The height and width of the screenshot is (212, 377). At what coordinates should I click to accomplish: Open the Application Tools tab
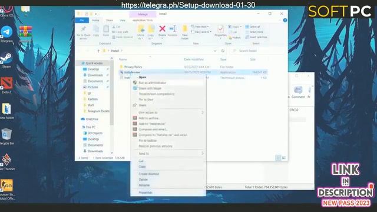point(143,21)
